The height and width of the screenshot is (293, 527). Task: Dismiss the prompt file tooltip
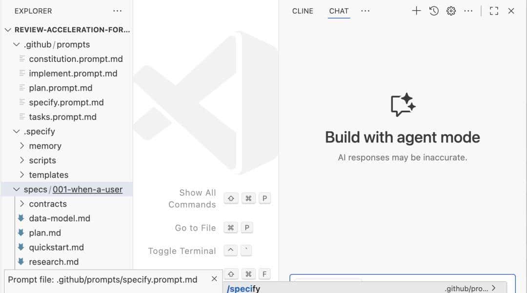click(x=214, y=279)
